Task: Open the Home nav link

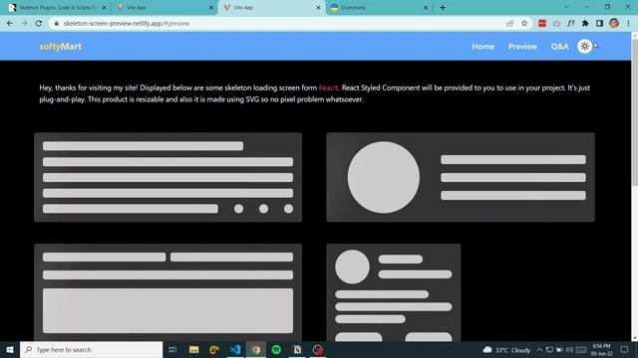Action: pos(482,47)
